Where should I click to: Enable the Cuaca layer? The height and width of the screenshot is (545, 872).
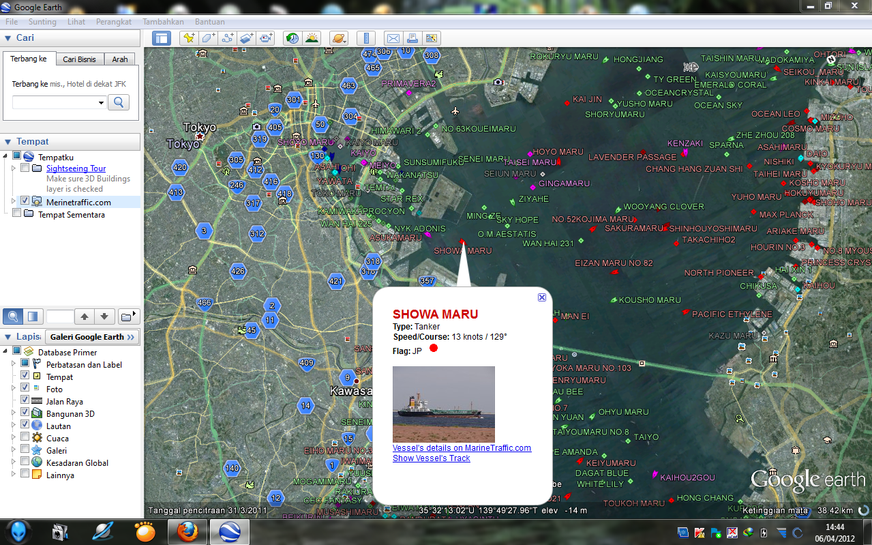(x=25, y=437)
